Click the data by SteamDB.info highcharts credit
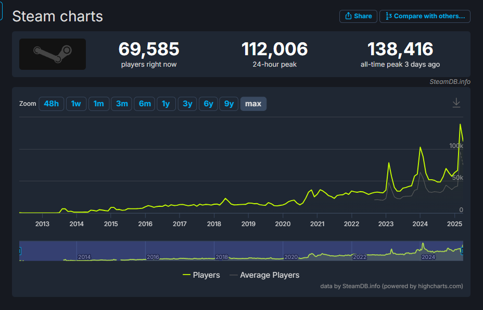This screenshot has width=483, height=310. 391,286
